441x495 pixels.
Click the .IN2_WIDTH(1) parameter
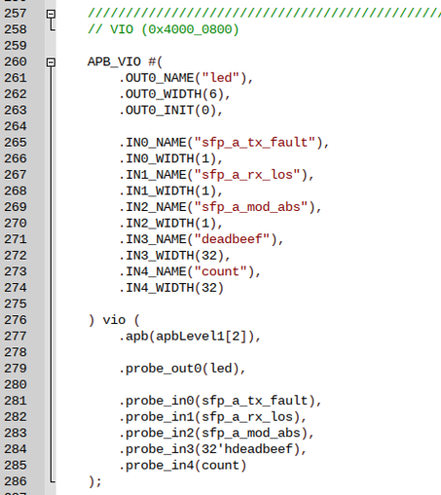coord(167,224)
